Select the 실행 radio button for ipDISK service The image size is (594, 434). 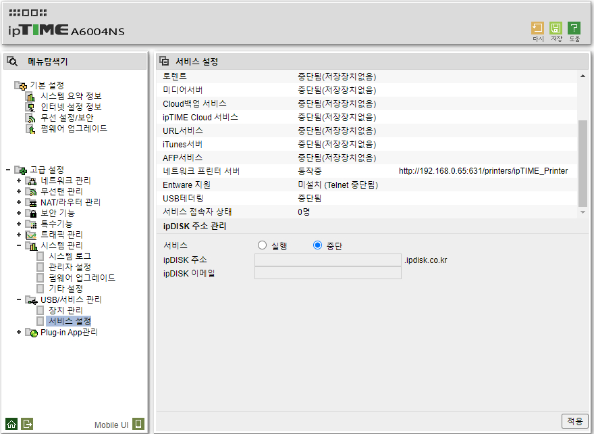(262, 245)
